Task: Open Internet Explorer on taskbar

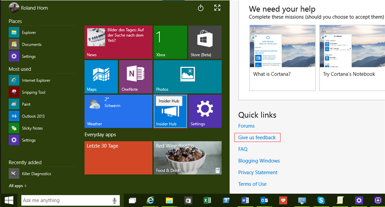Action: pos(150,201)
